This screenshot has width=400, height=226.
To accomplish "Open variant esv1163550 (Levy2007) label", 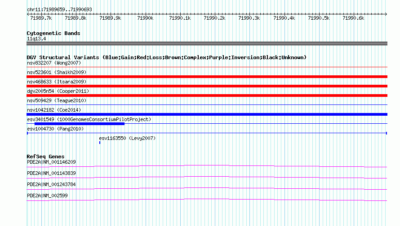I will [127, 138].
